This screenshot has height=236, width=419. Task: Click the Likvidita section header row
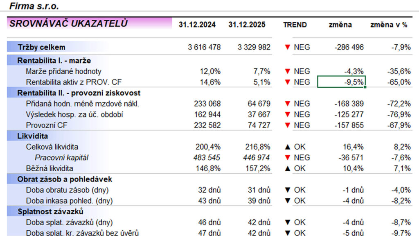33,136
